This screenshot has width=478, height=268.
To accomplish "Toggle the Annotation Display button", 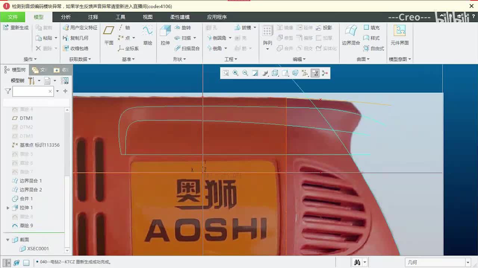I will [315, 73].
